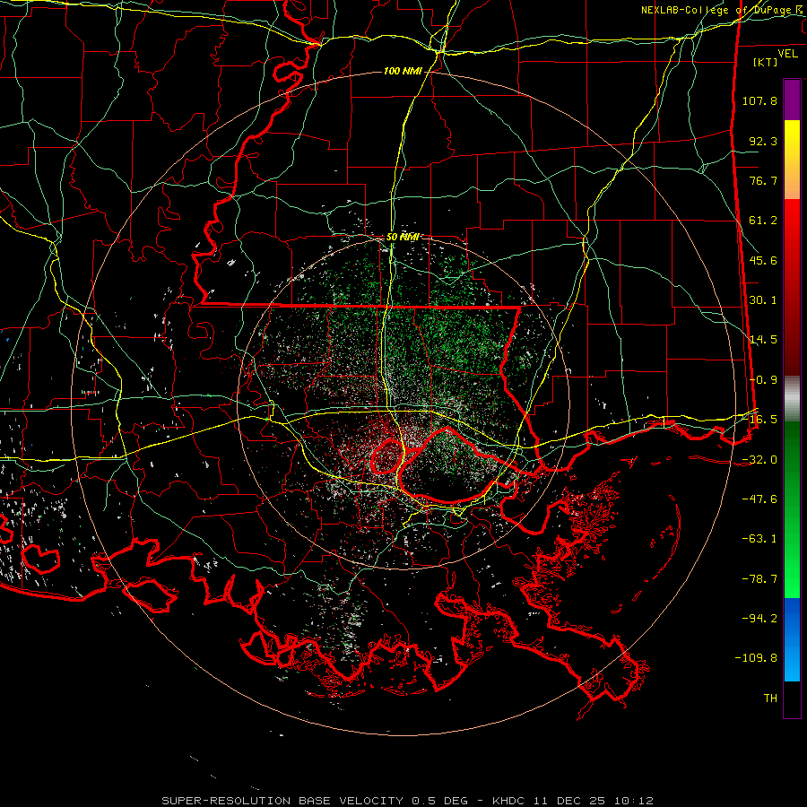Viewport: 807px width, 807px height.
Task: Click the -78.7 legend value
Action: coord(759,579)
